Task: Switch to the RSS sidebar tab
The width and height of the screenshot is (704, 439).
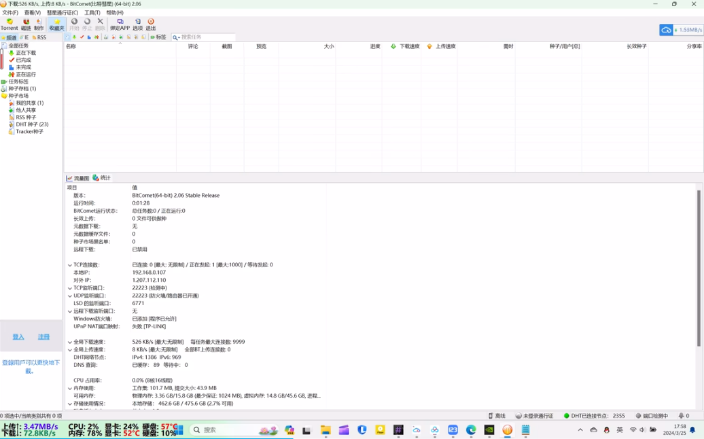Action: tap(39, 37)
